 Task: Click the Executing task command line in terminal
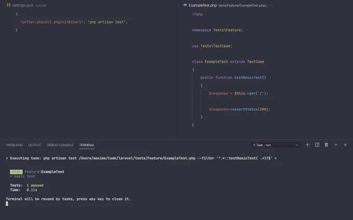click(x=141, y=158)
